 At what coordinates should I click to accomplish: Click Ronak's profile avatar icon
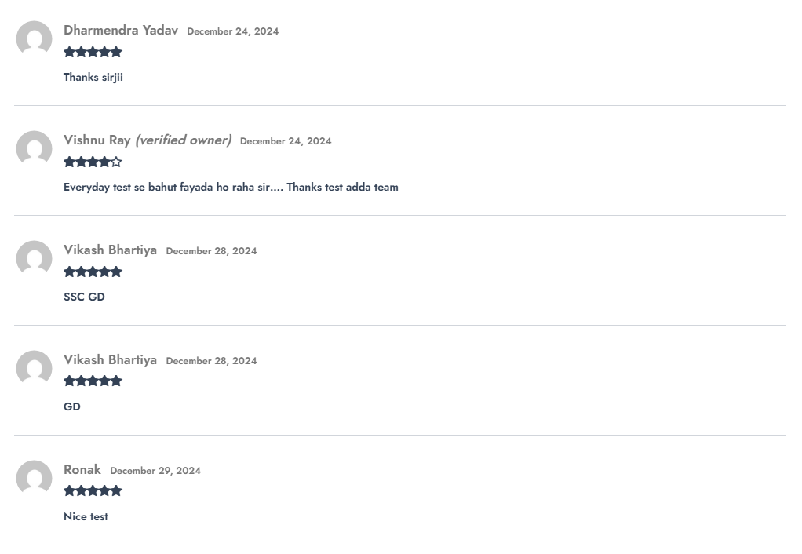pos(35,478)
